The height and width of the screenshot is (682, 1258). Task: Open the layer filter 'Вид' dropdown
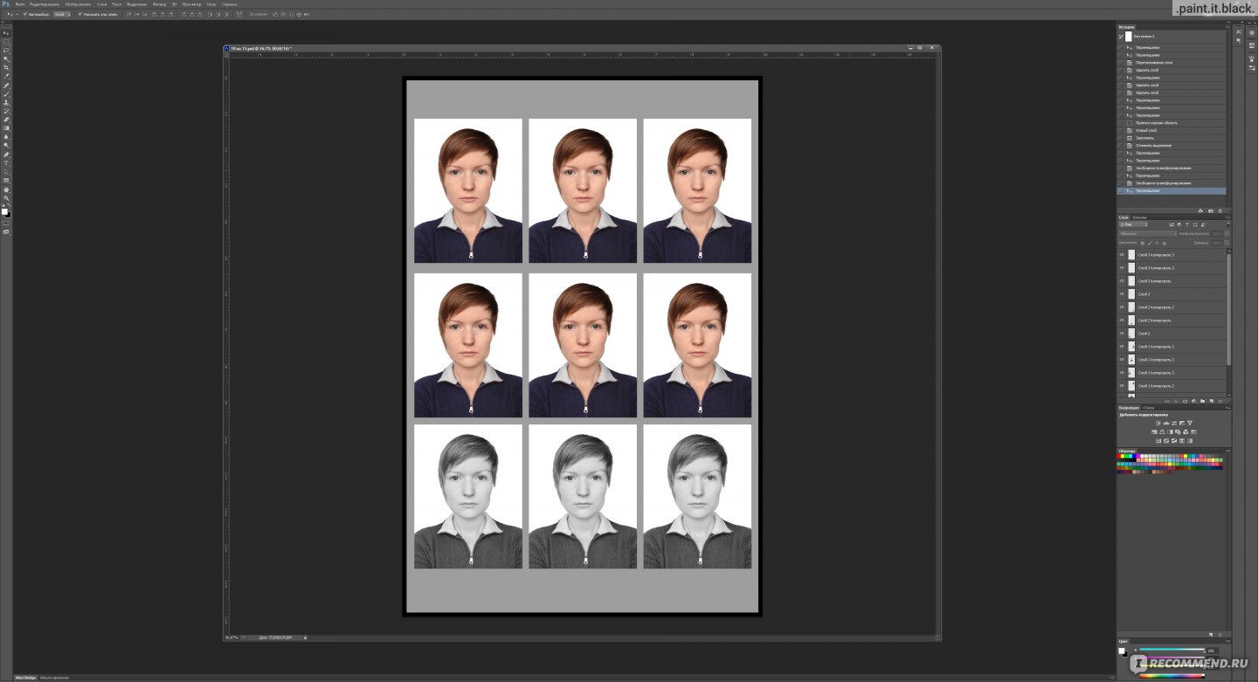coord(1135,224)
